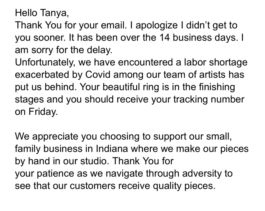Click the word "Friday"
Image resolution: width=265 pixels, height=211 pixels.
[44, 112]
